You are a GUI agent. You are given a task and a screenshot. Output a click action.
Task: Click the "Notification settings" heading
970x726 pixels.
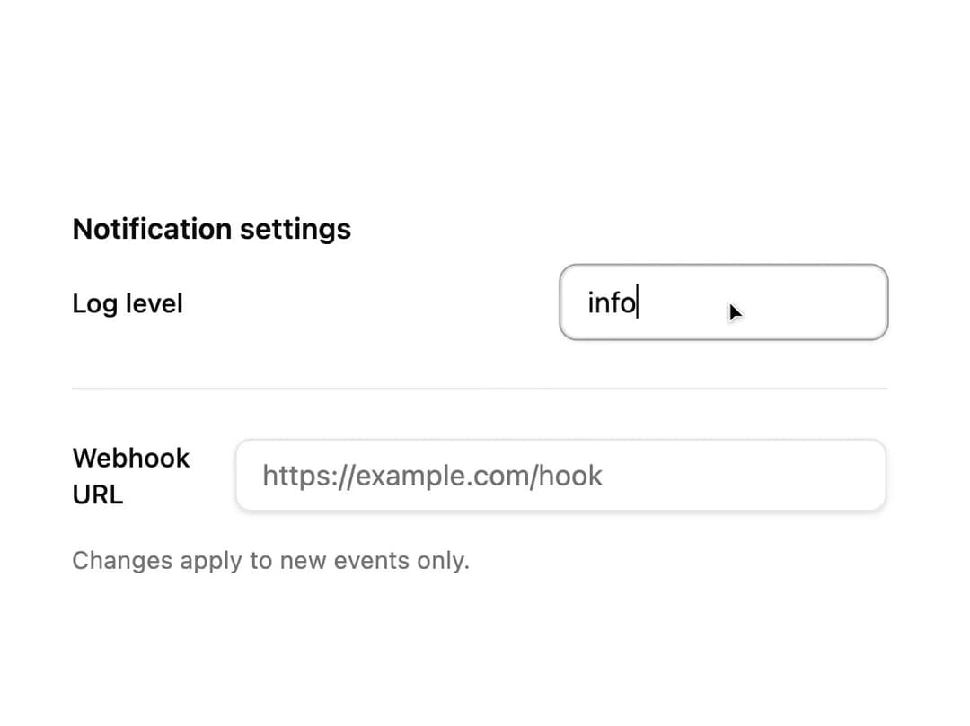coord(212,229)
